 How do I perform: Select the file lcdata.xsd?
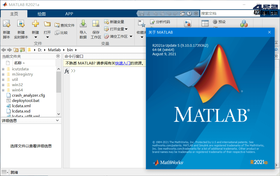[x=21, y=111]
